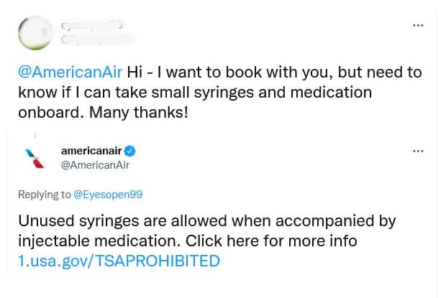Click the thread connector line above the airline logo
Viewport: 446px width, 298px height.
pyautogui.click(x=35, y=136)
